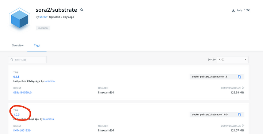The width and height of the screenshot is (263, 134).
Task: Focus the Filter Tags input field
Action: point(27,60)
